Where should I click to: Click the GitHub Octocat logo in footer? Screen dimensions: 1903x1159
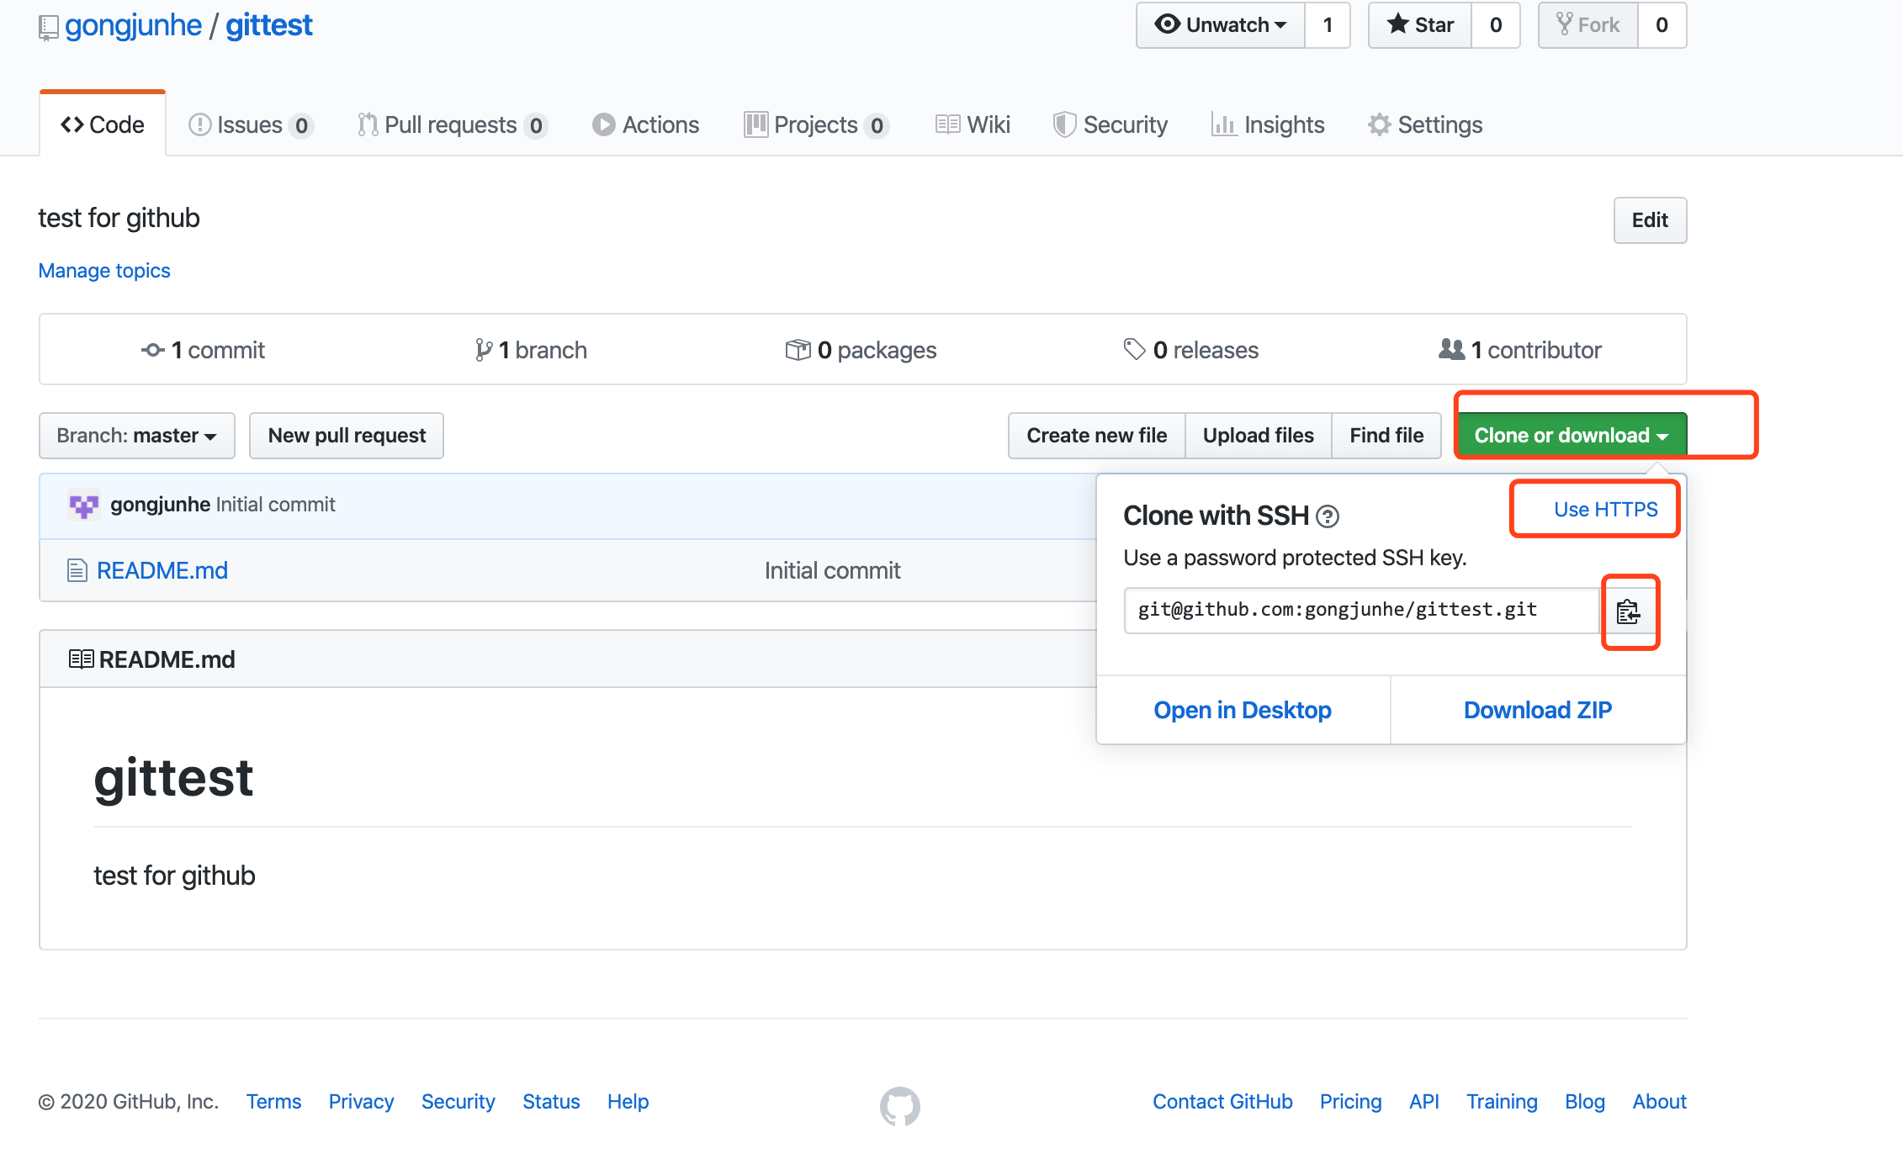point(899,1105)
